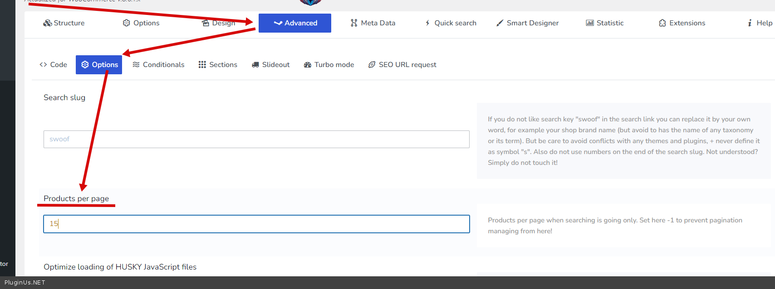Click the Slideout truck icon

point(255,65)
